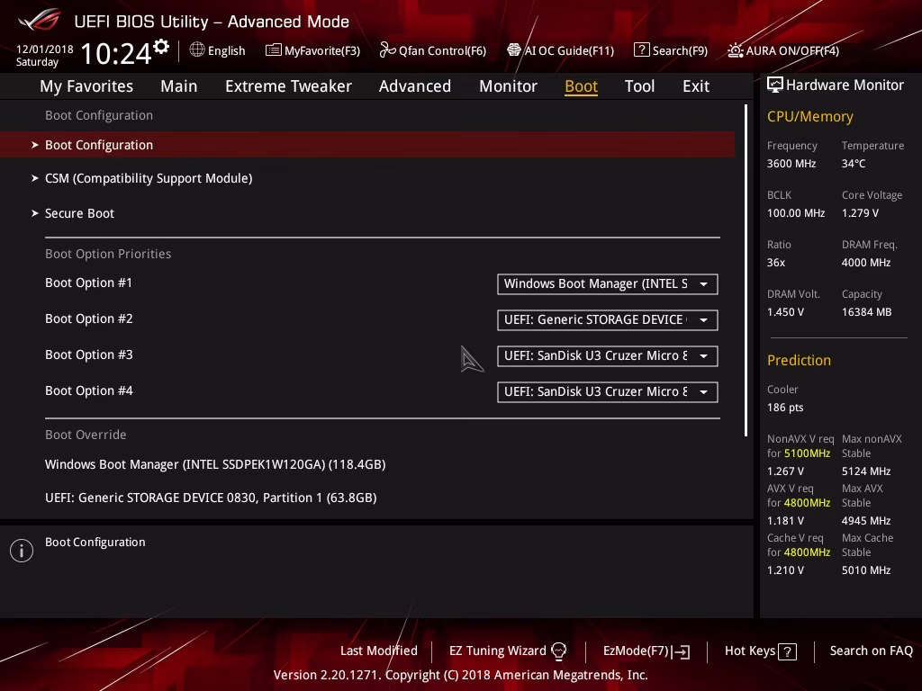The height and width of the screenshot is (691, 922).
Task: Click the 5010 MHz Max Cache value
Action: tap(865, 570)
